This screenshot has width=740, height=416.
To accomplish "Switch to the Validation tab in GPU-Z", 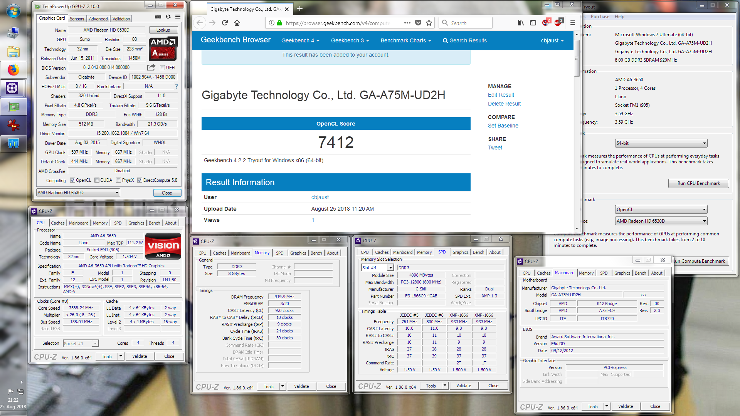I will (121, 19).
